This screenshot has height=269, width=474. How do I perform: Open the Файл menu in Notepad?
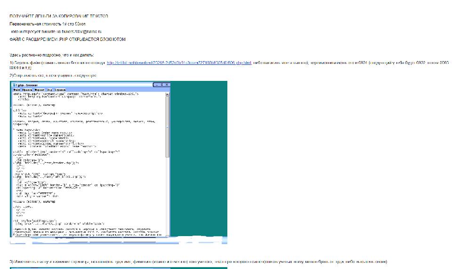(16, 89)
